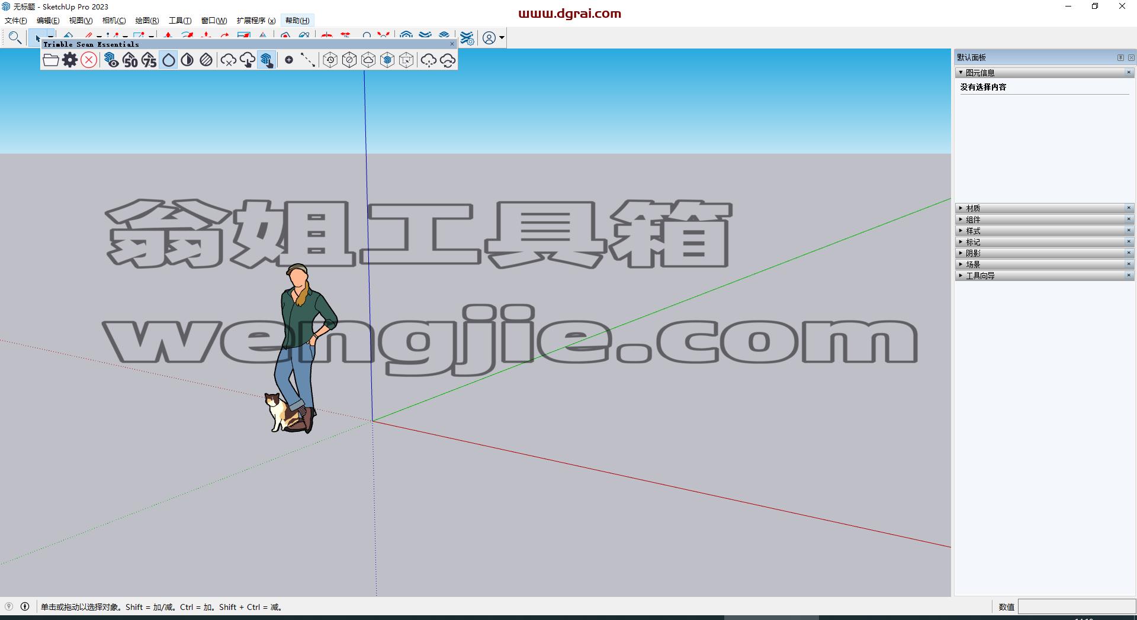Toggle the cube with pointer hand tool
The width and height of the screenshot is (1137, 620).
point(266,60)
